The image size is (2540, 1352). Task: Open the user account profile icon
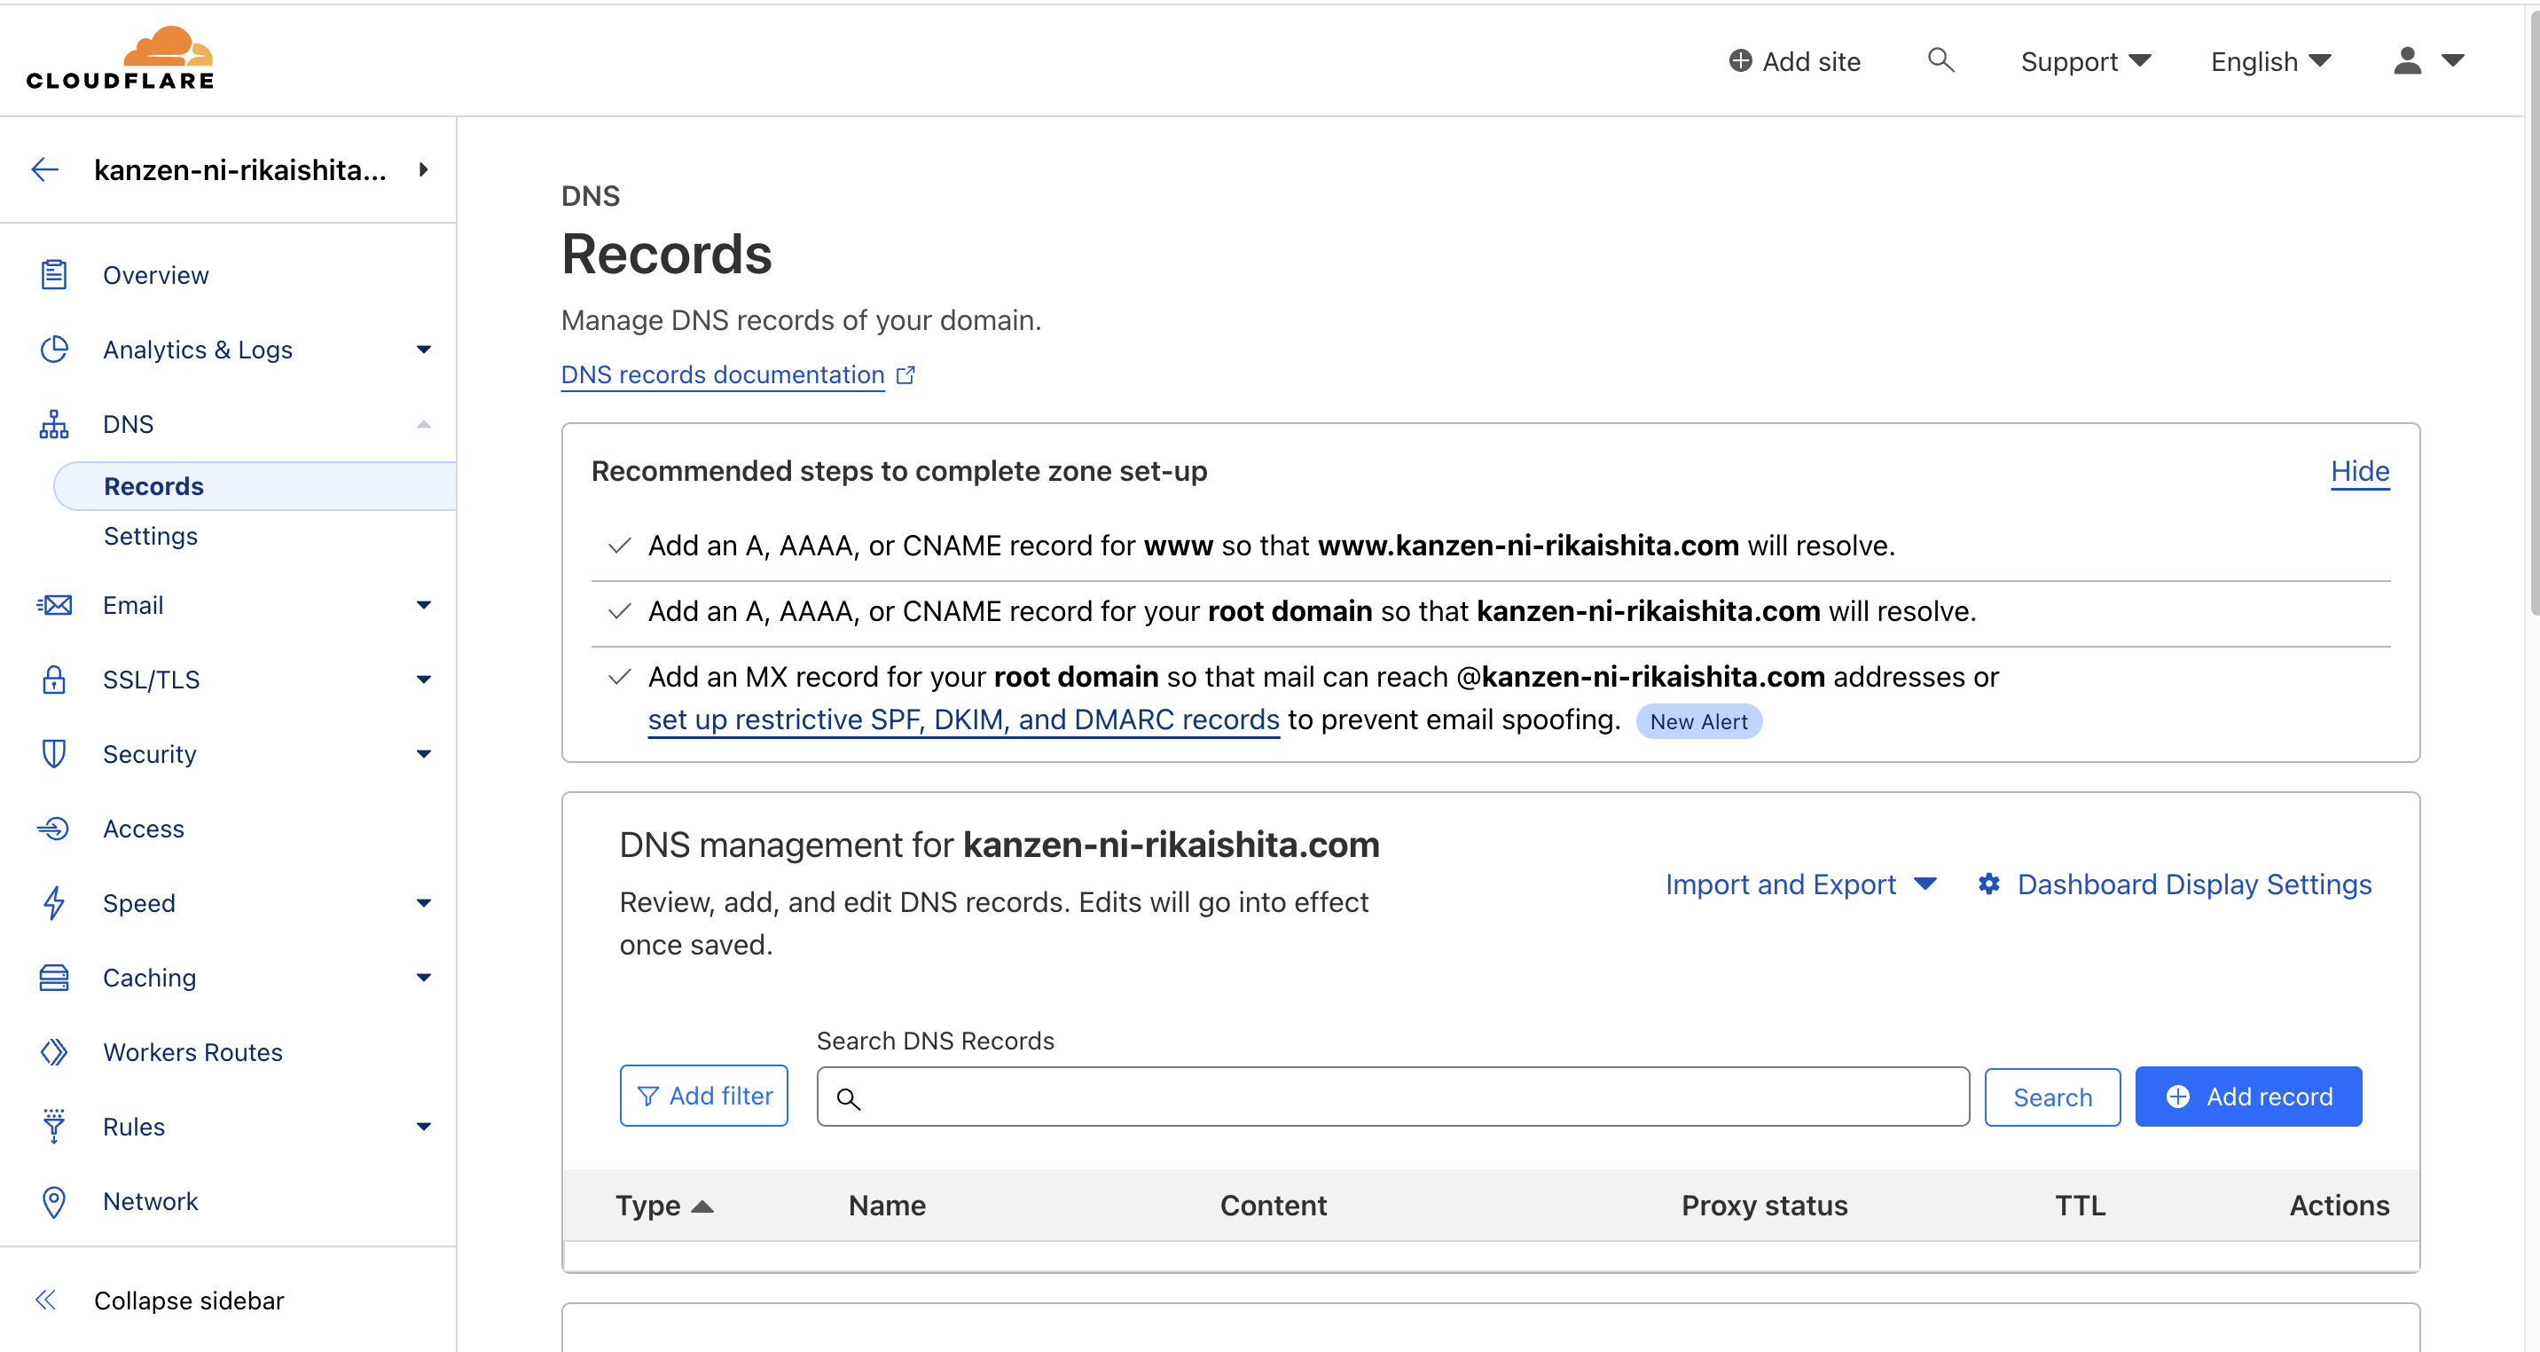click(2407, 61)
